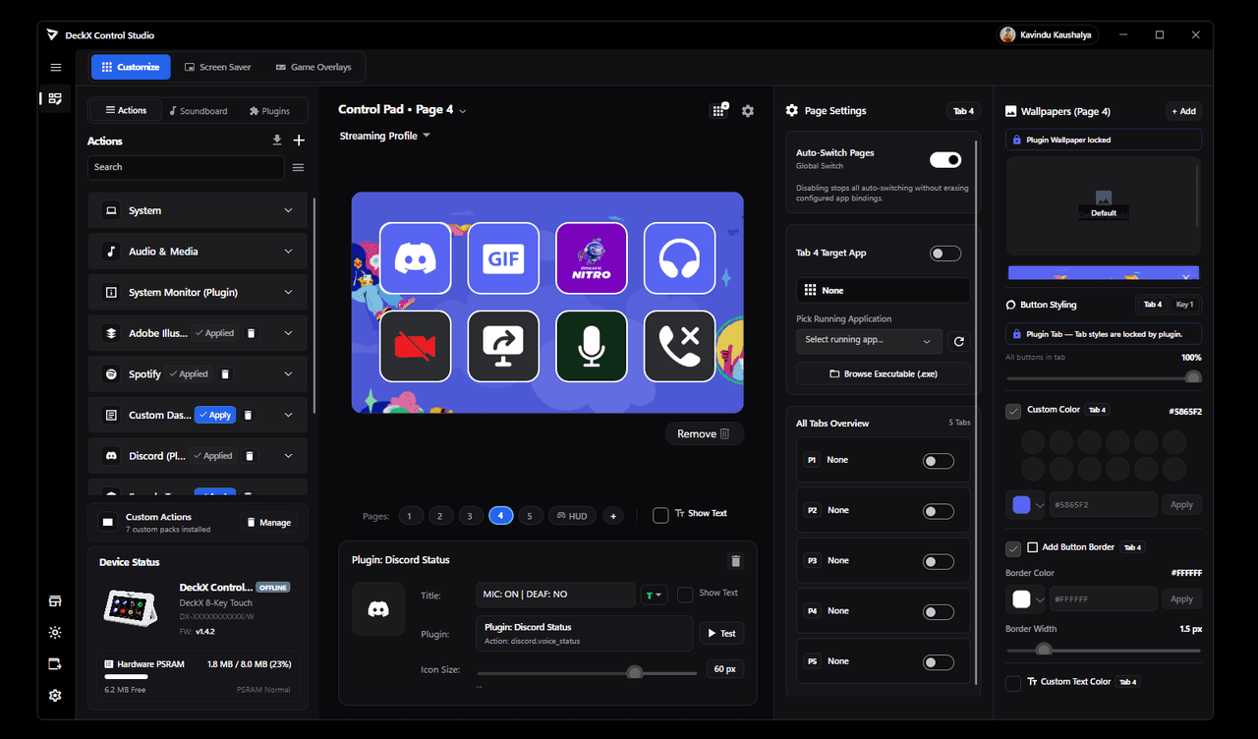Viewport: 1258px width, 739px height.
Task: Click the import download icon in Actions
Action: click(277, 141)
